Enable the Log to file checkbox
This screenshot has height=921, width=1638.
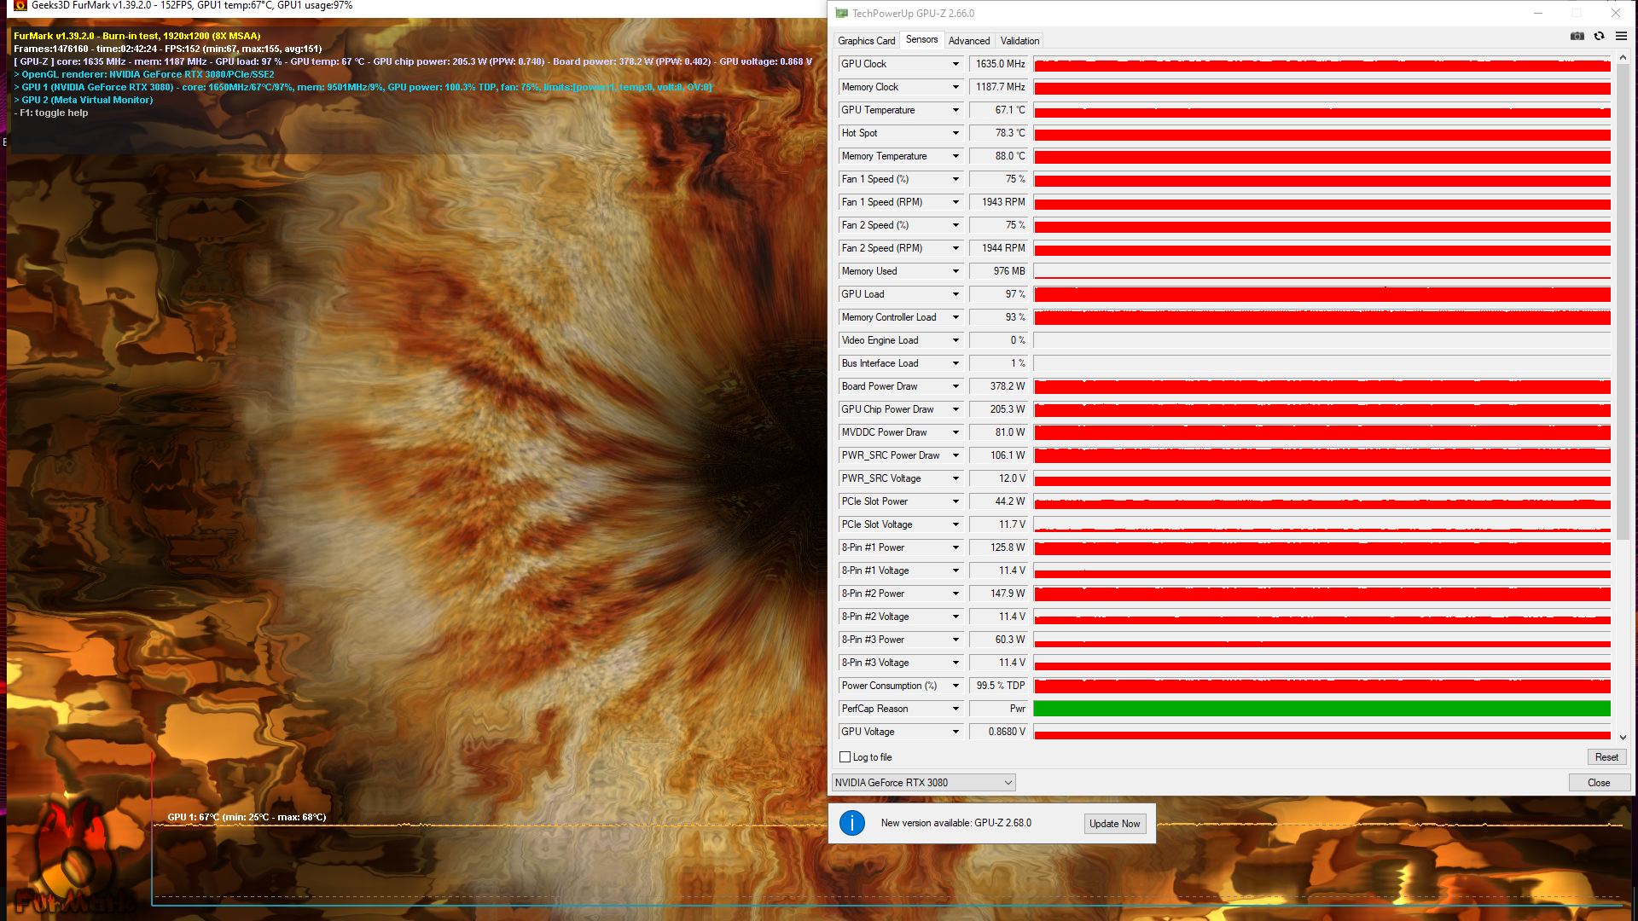coord(845,757)
